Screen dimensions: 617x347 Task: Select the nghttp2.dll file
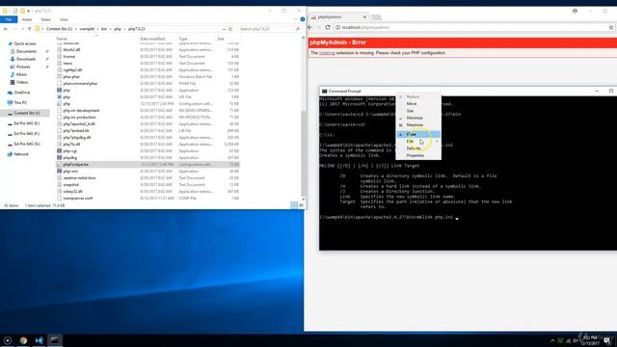click(x=72, y=69)
